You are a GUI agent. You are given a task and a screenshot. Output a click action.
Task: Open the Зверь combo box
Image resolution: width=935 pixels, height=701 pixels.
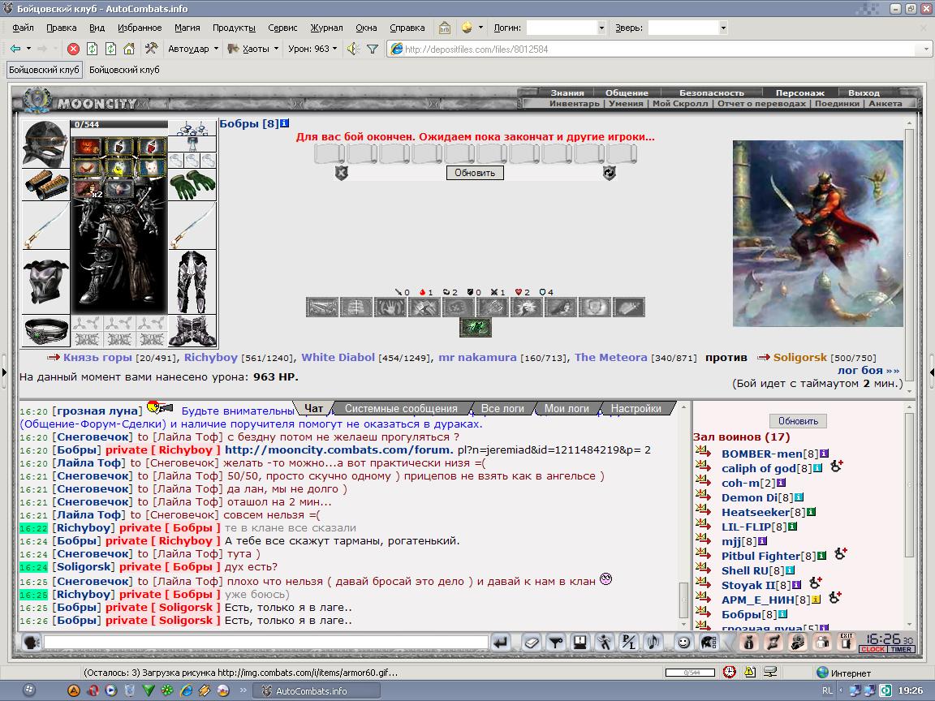point(687,28)
